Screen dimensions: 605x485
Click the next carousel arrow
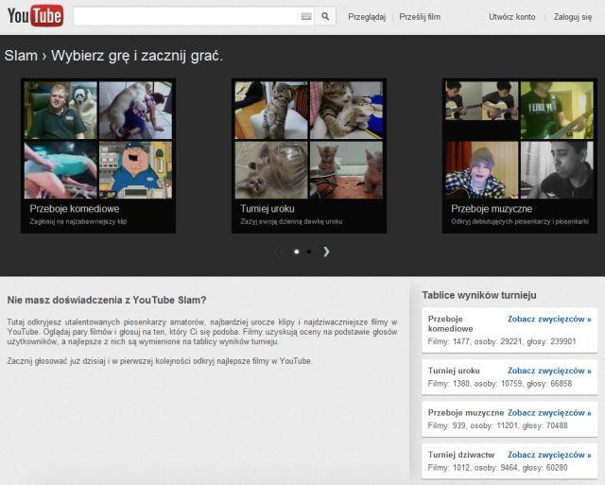pos(326,251)
